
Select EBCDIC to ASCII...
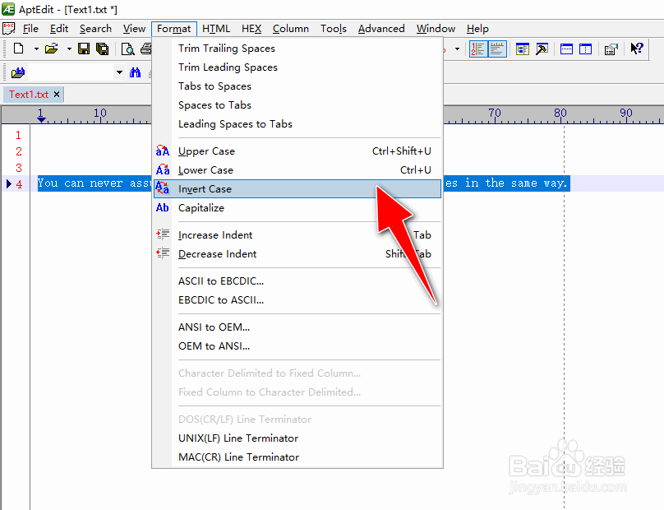point(297,299)
